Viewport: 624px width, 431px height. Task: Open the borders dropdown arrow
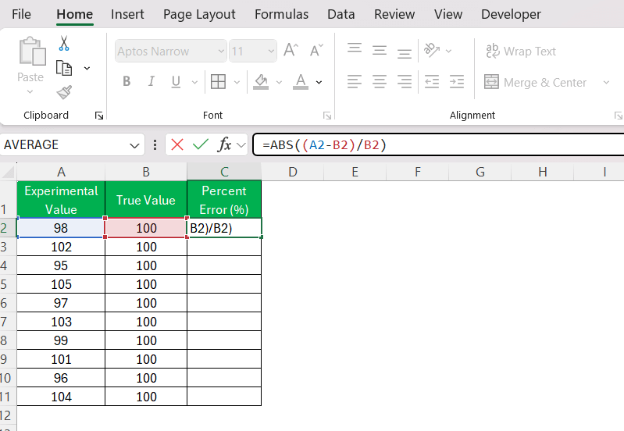(237, 83)
